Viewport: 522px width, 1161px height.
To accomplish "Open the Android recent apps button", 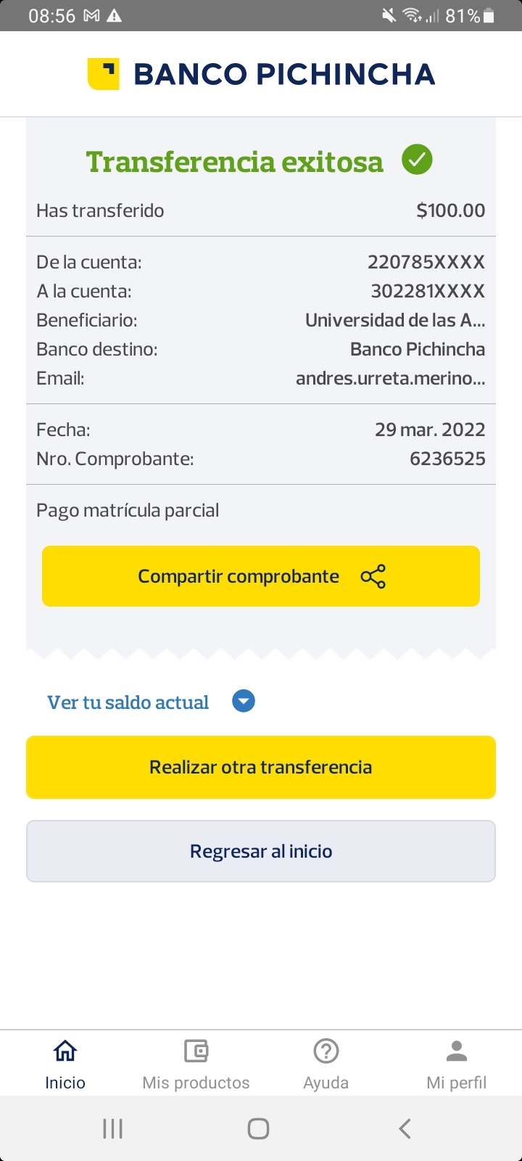I will (112, 1128).
